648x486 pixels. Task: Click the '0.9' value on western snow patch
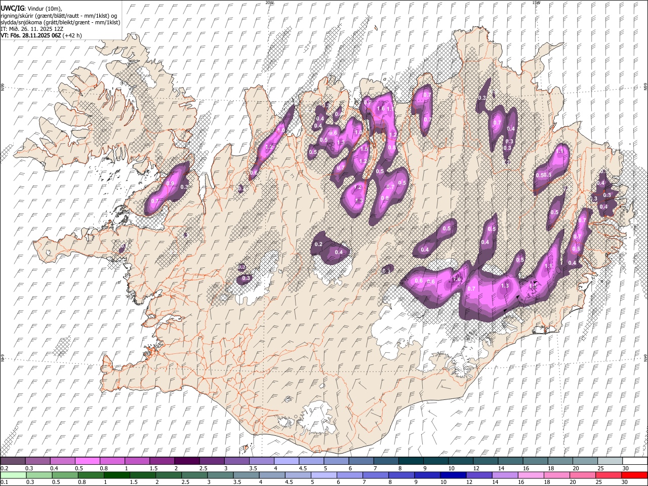pyautogui.click(x=170, y=183)
